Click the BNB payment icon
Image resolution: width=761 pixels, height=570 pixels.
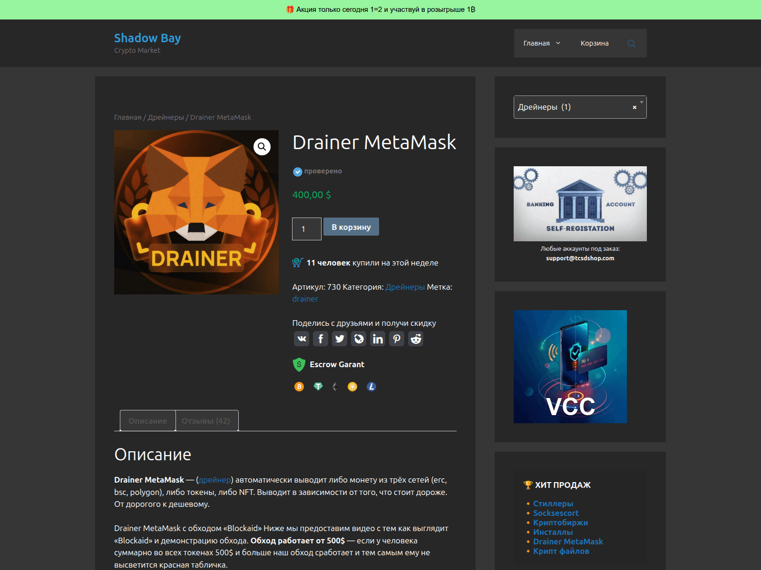coord(352,387)
